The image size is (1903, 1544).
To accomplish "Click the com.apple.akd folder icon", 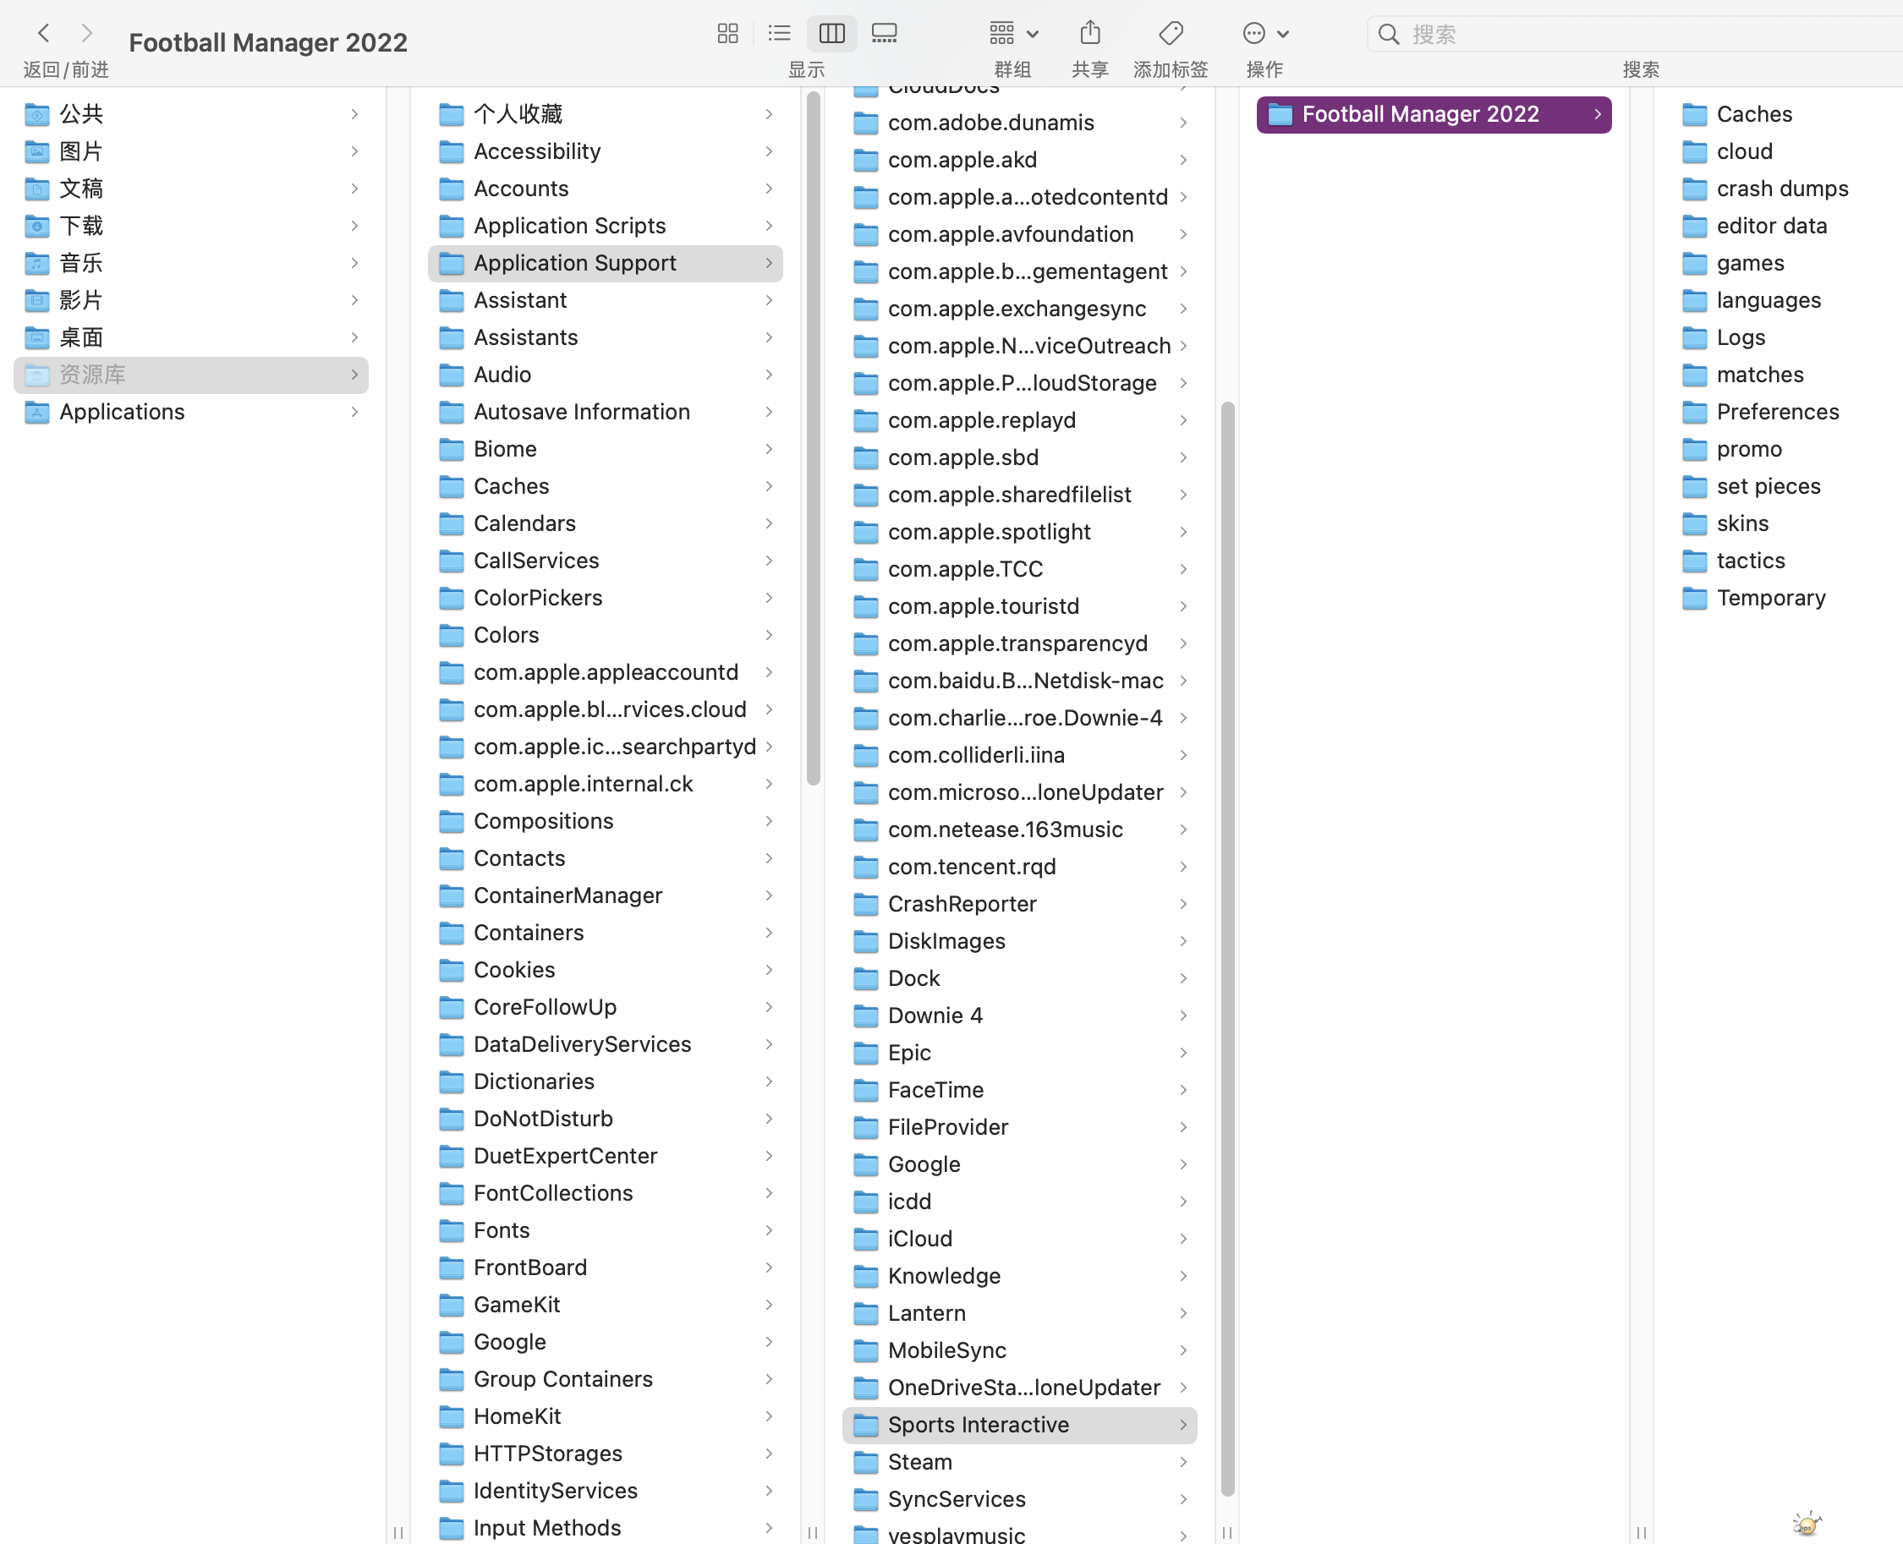I will (x=865, y=160).
